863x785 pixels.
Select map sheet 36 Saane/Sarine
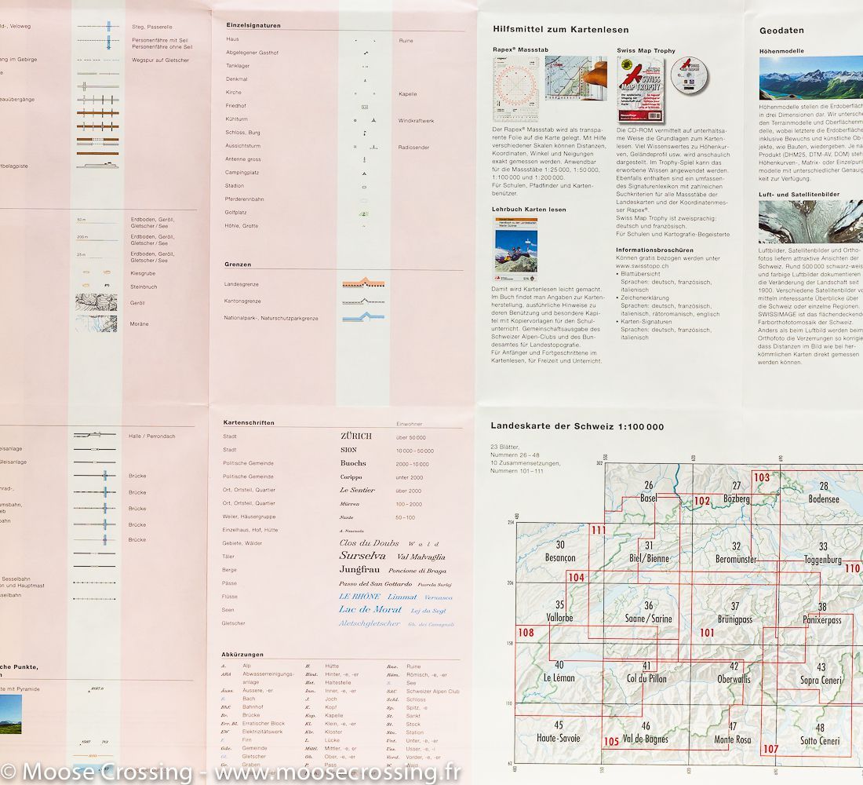(648, 612)
